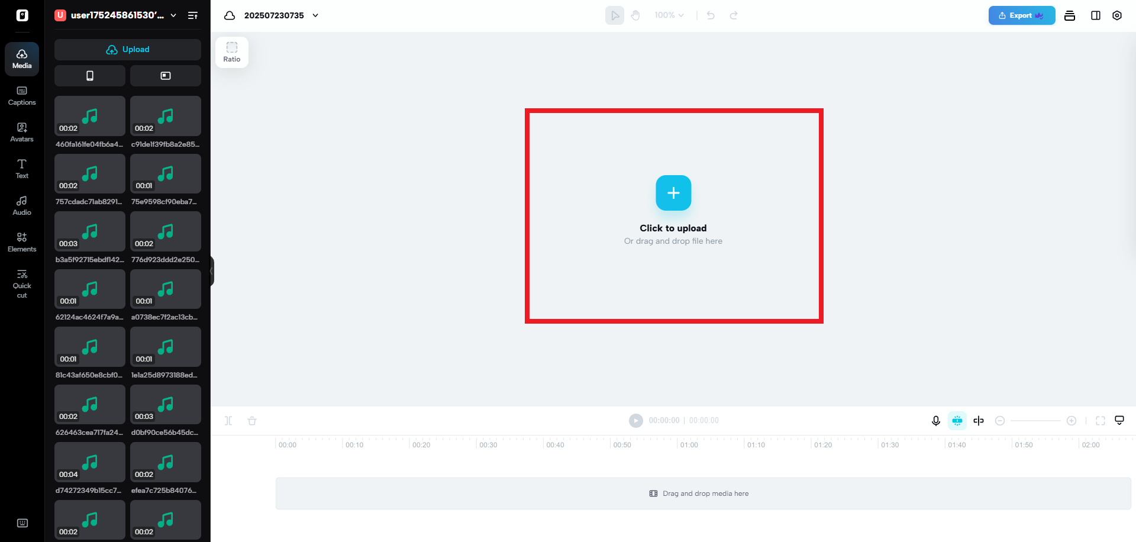Screen dimensions: 1136x542
Task: Zoom in the timeline with plus control
Action: [1072, 421]
